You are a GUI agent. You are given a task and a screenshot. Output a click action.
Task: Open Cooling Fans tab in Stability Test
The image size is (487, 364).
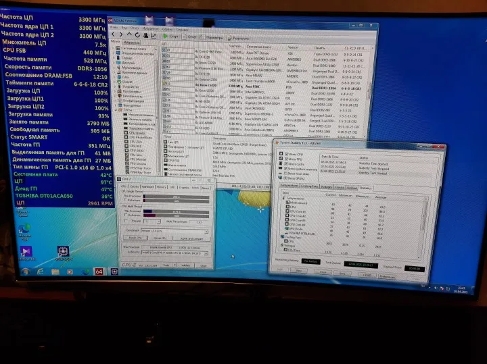(x=309, y=186)
